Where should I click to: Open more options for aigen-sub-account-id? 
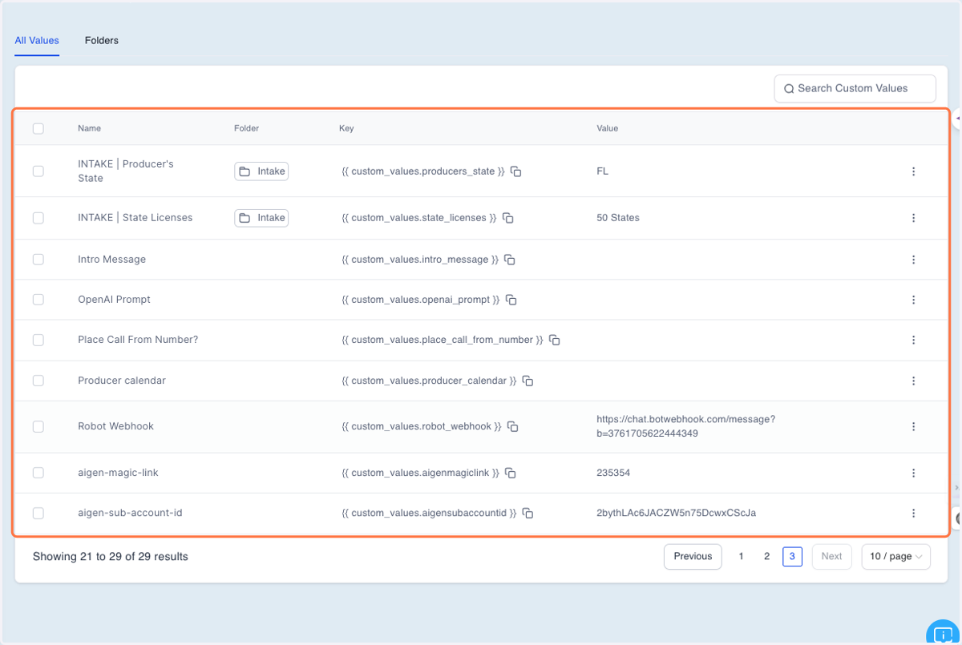point(913,513)
